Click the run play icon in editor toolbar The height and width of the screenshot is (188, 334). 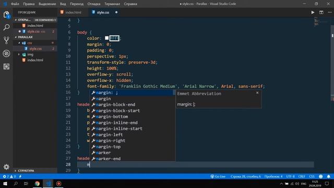coord(313,13)
